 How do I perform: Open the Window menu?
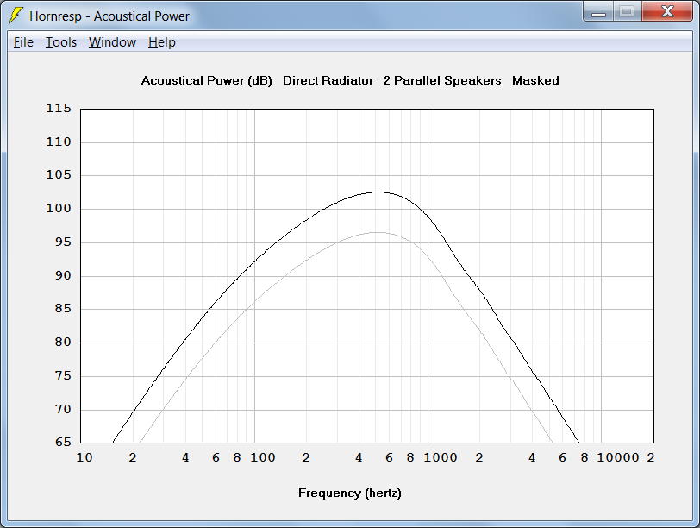tap(112, 42)
